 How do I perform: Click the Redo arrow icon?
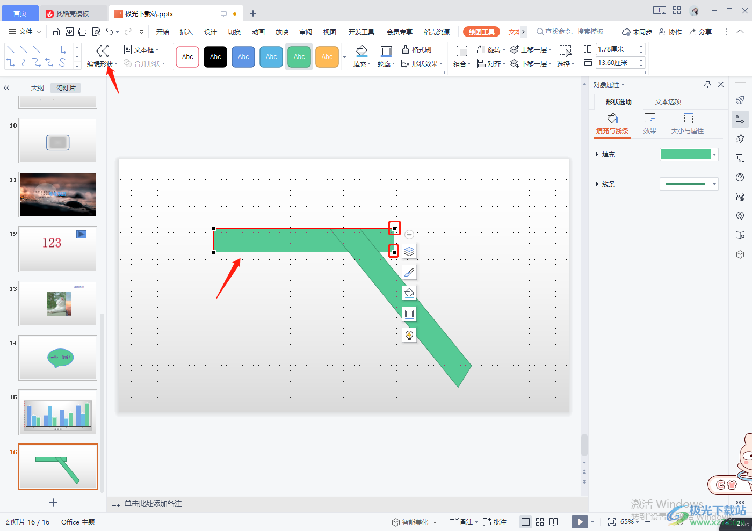coord(128,32)
